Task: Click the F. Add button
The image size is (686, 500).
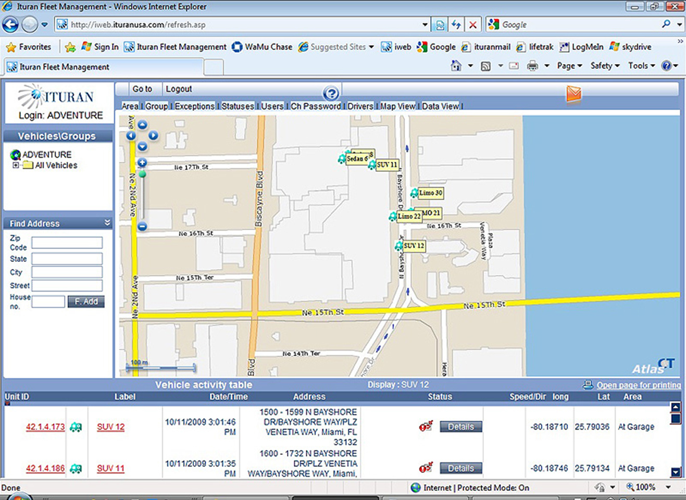Action: coord(86,302)
